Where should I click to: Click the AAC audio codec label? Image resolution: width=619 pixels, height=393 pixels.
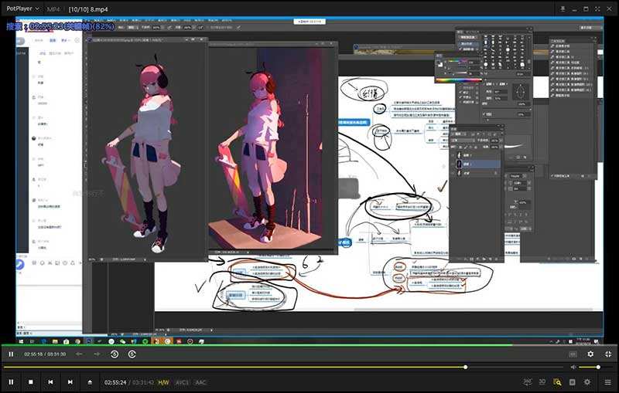(x=200, y=382)
